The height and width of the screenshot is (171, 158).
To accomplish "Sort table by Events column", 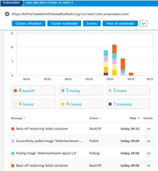I will 96,118.
